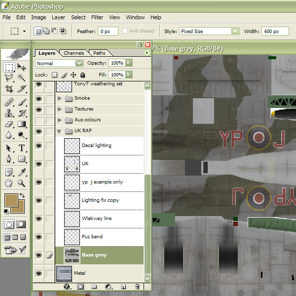This screenshot has height=296, width=296.
Task: Select the Eraser tool
Action: coord(9,124)
